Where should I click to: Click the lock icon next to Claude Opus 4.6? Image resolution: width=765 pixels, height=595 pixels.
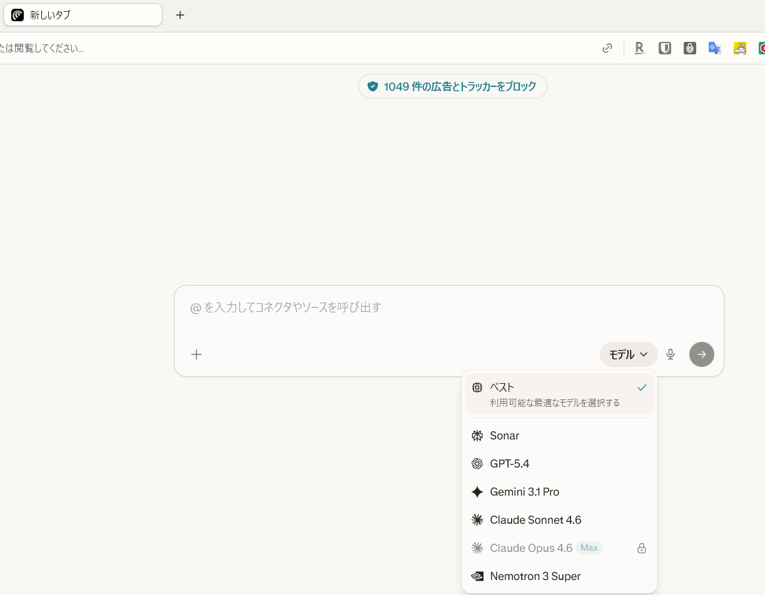click(x=641, y=547)
